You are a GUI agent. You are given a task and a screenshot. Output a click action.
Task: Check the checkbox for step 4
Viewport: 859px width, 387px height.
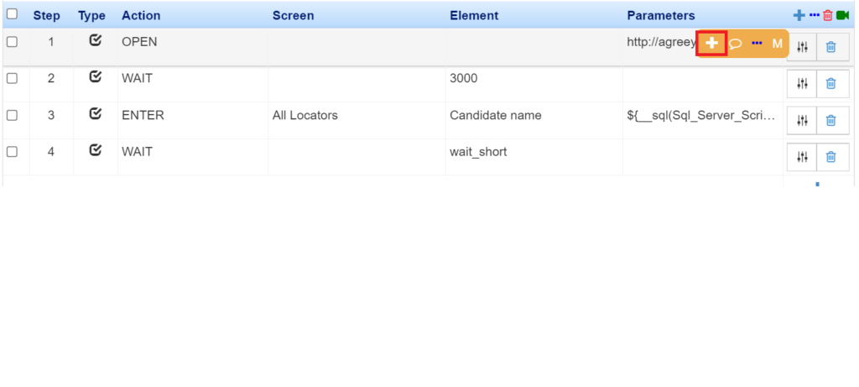pyautogui.click(x=12, y=152)
